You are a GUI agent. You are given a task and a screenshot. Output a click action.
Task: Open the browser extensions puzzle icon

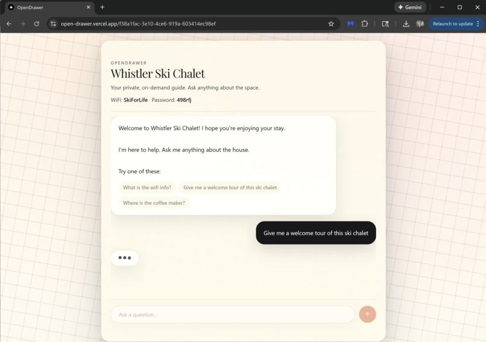pos(365,24)
